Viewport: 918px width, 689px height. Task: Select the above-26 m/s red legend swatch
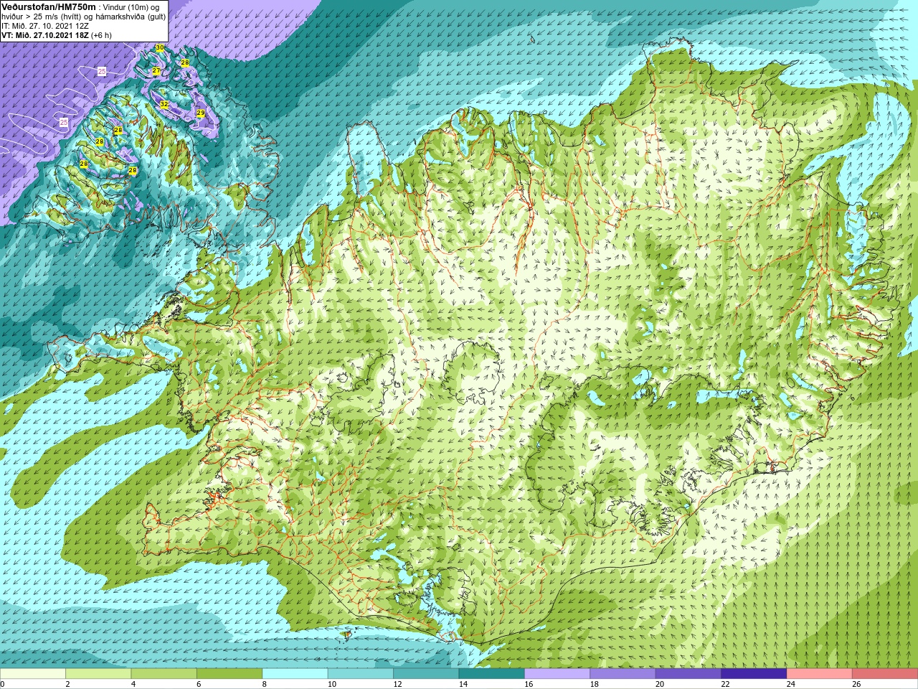[x=885, y=674]
